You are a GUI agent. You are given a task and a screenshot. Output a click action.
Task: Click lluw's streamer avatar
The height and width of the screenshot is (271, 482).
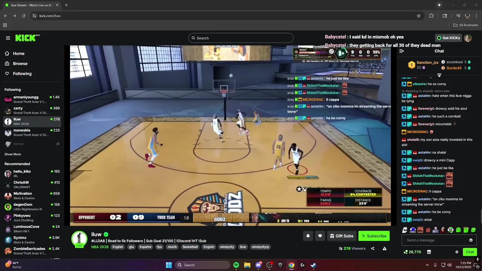tap(79, 239)
